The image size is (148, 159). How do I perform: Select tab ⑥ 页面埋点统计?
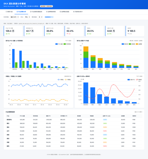[x=78, y=12]
